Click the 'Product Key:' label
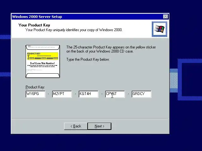Viewport: 202px width, 151px height. pos(35,87)
